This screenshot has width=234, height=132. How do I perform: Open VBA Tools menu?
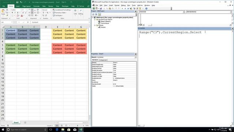[x=134, y=5]
